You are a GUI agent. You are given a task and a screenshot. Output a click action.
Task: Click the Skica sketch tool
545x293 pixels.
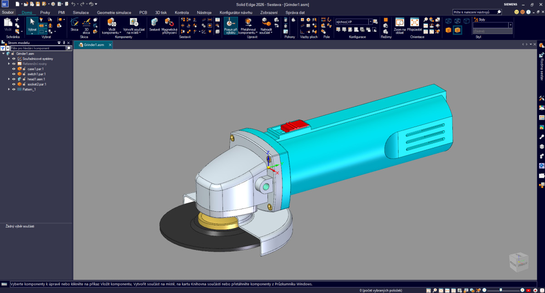click(74, 25)
